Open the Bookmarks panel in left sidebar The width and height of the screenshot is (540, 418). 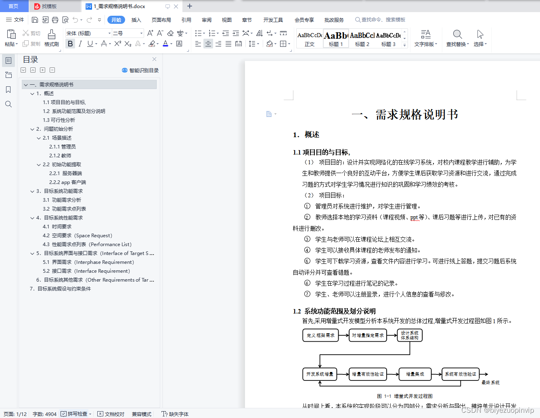tap(8, 90)
